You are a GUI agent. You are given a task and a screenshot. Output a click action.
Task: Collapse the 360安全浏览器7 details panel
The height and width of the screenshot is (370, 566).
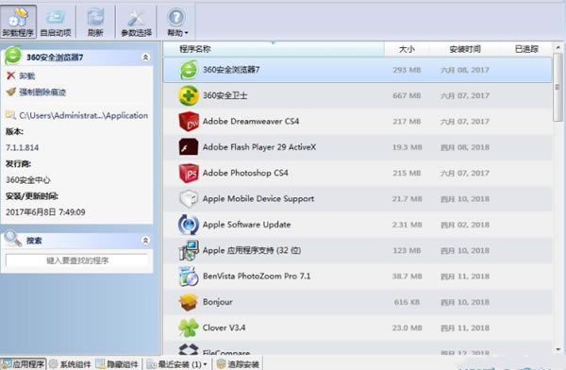click(x=145, y=57)
